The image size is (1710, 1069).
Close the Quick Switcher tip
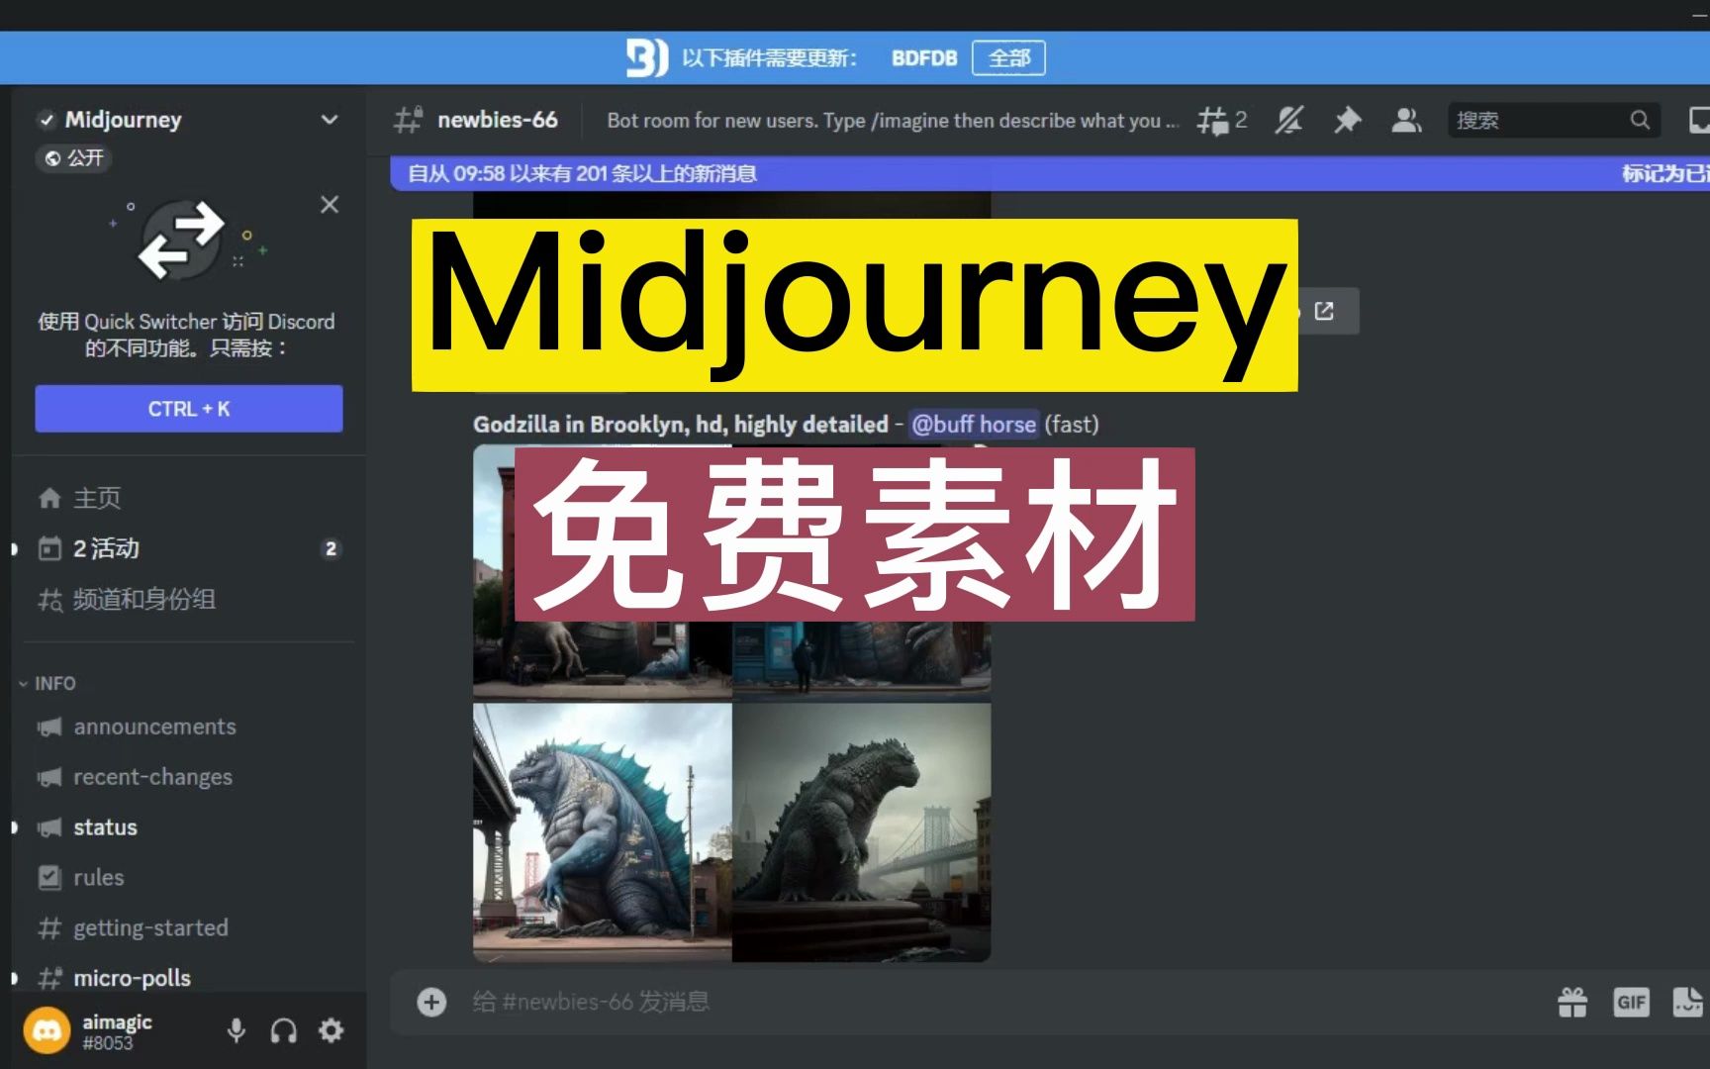pyautogui.click(x=330, y=204)
